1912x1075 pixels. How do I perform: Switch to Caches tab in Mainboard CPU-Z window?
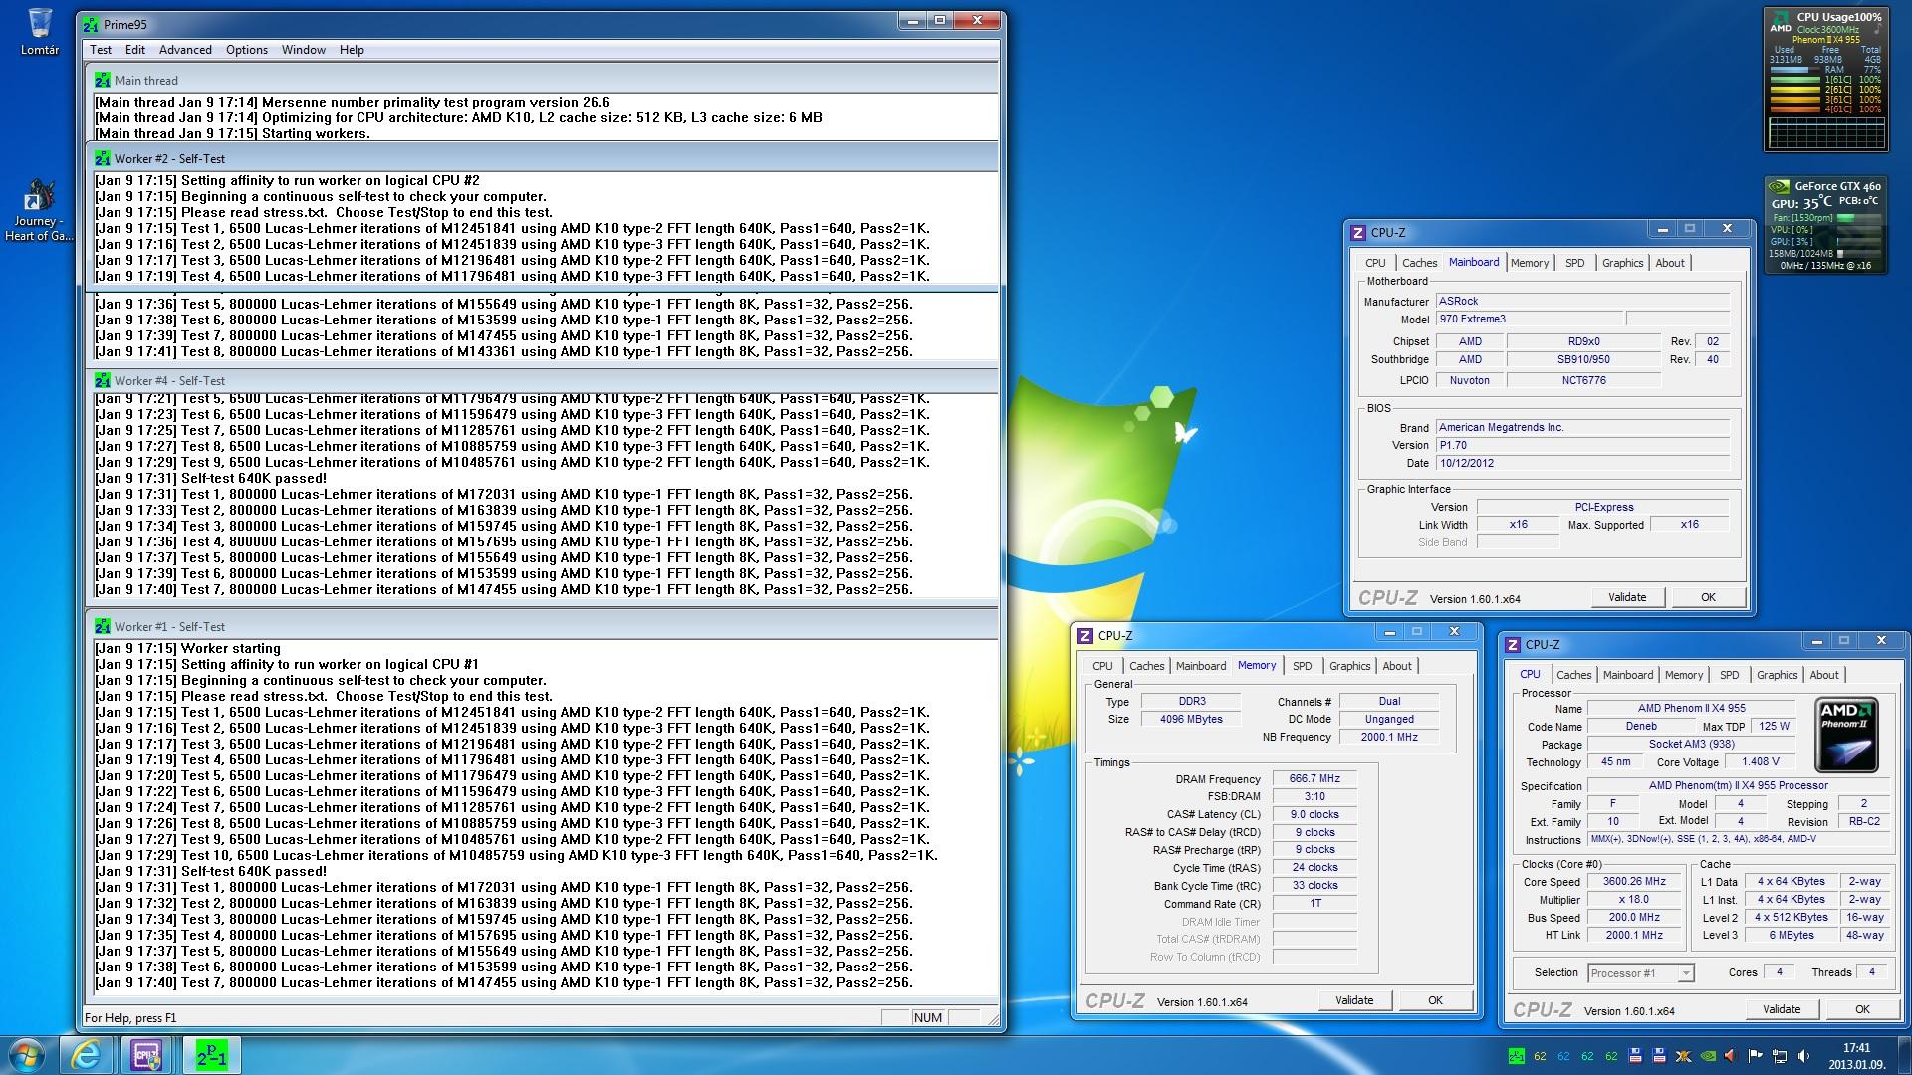1419,263
